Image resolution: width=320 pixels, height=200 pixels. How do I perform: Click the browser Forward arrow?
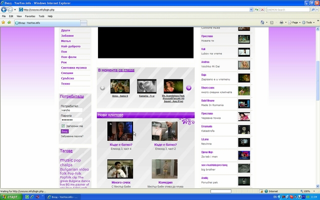pyautogui.click(x=10, y=9)
